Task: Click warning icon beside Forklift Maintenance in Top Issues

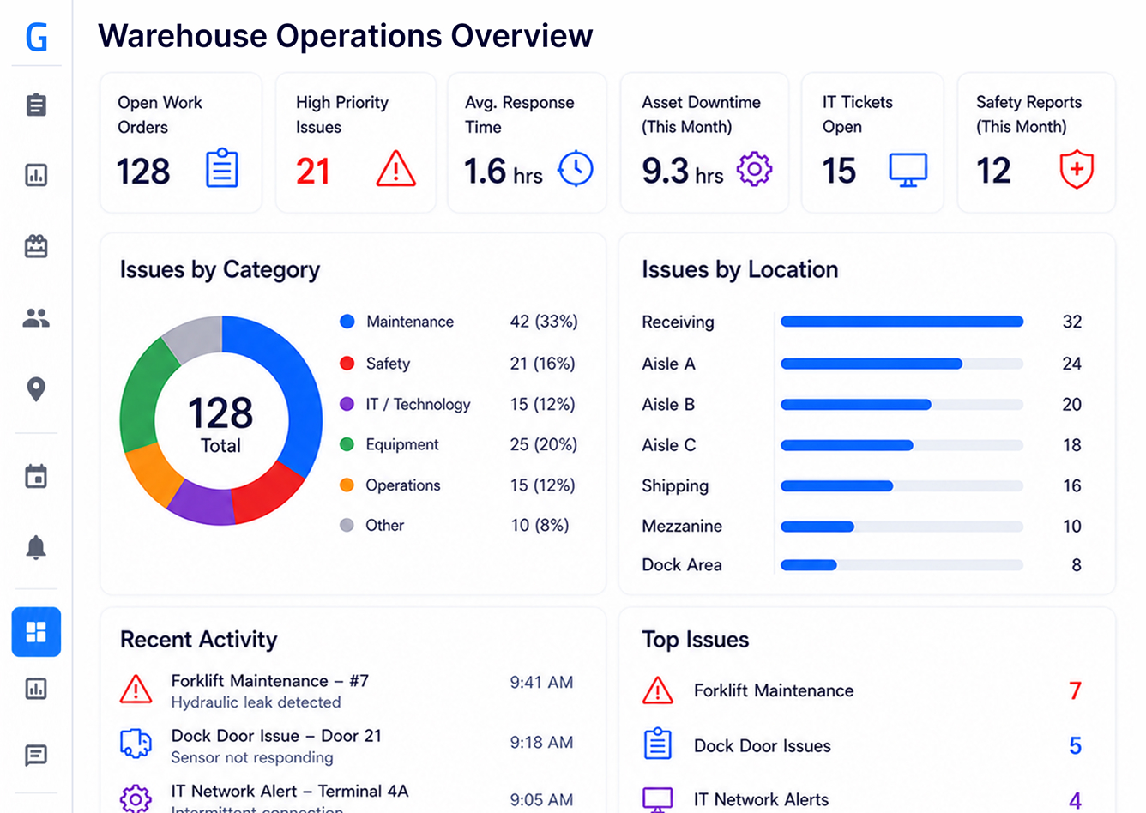Action: 658,690
